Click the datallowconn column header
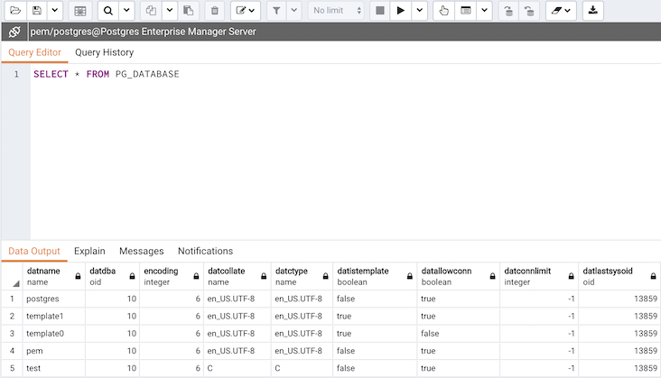The width and height of the screenshot is (661, 378). coord(458,277)
